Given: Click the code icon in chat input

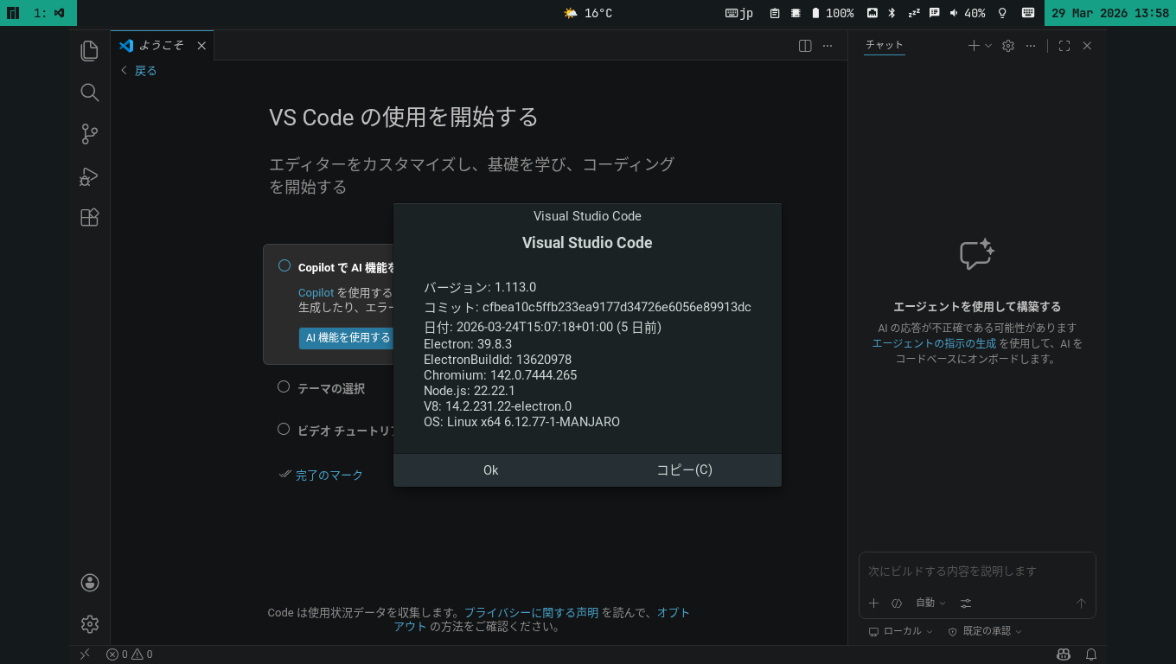Looking at the screenshot, I should [x=897, y=603].
